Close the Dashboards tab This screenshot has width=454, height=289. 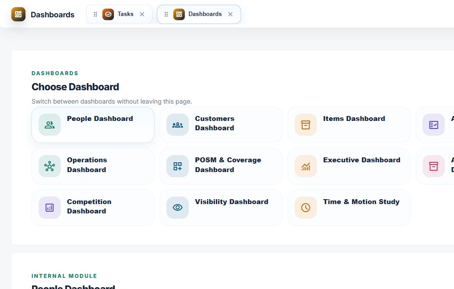point(230,14)
